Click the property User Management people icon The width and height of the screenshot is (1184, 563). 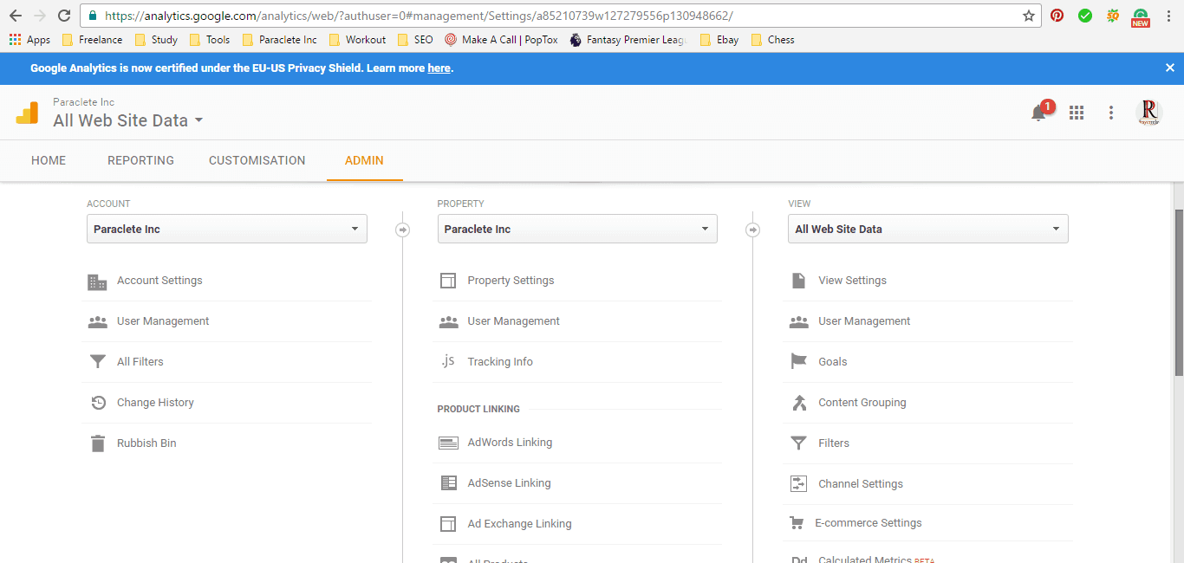click(448, 321)
